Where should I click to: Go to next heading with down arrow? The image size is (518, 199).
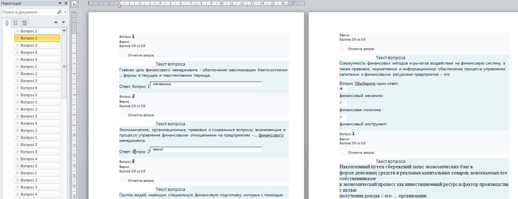click(x=63, y=22)
